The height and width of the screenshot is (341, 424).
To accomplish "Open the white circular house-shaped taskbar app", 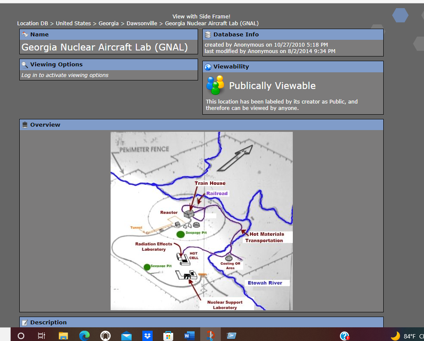I will click(105, 336).
